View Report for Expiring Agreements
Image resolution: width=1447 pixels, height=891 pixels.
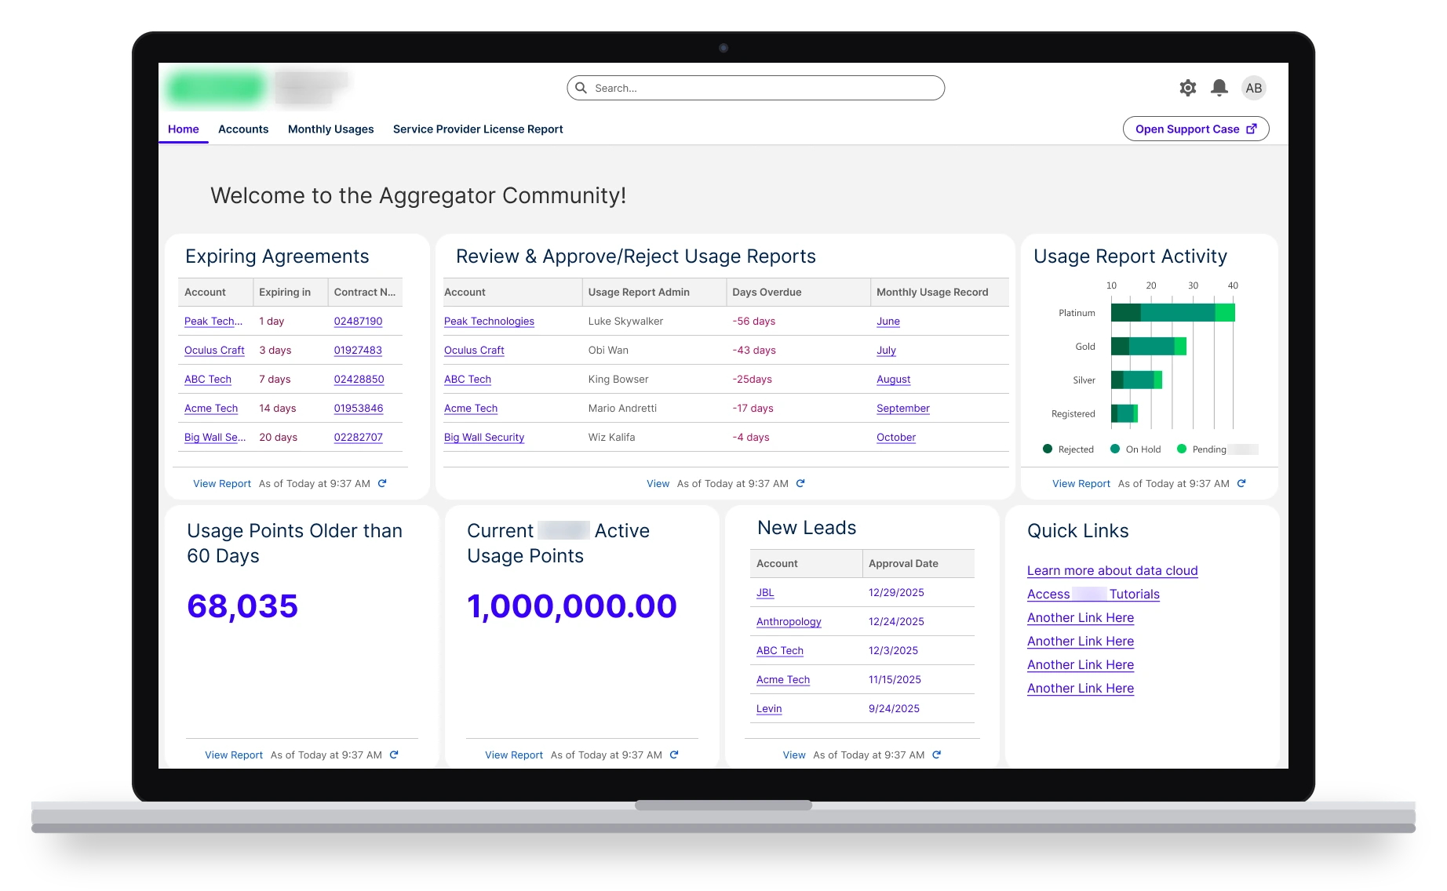(x=222, y=483)
